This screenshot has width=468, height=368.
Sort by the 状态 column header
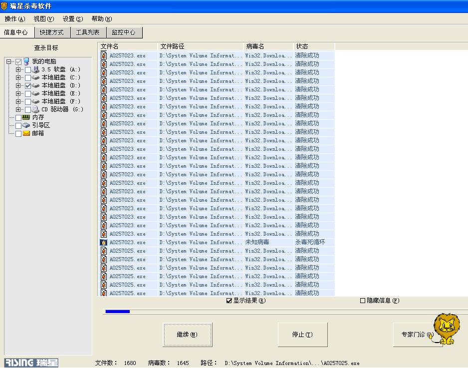[x=314, y=46]
